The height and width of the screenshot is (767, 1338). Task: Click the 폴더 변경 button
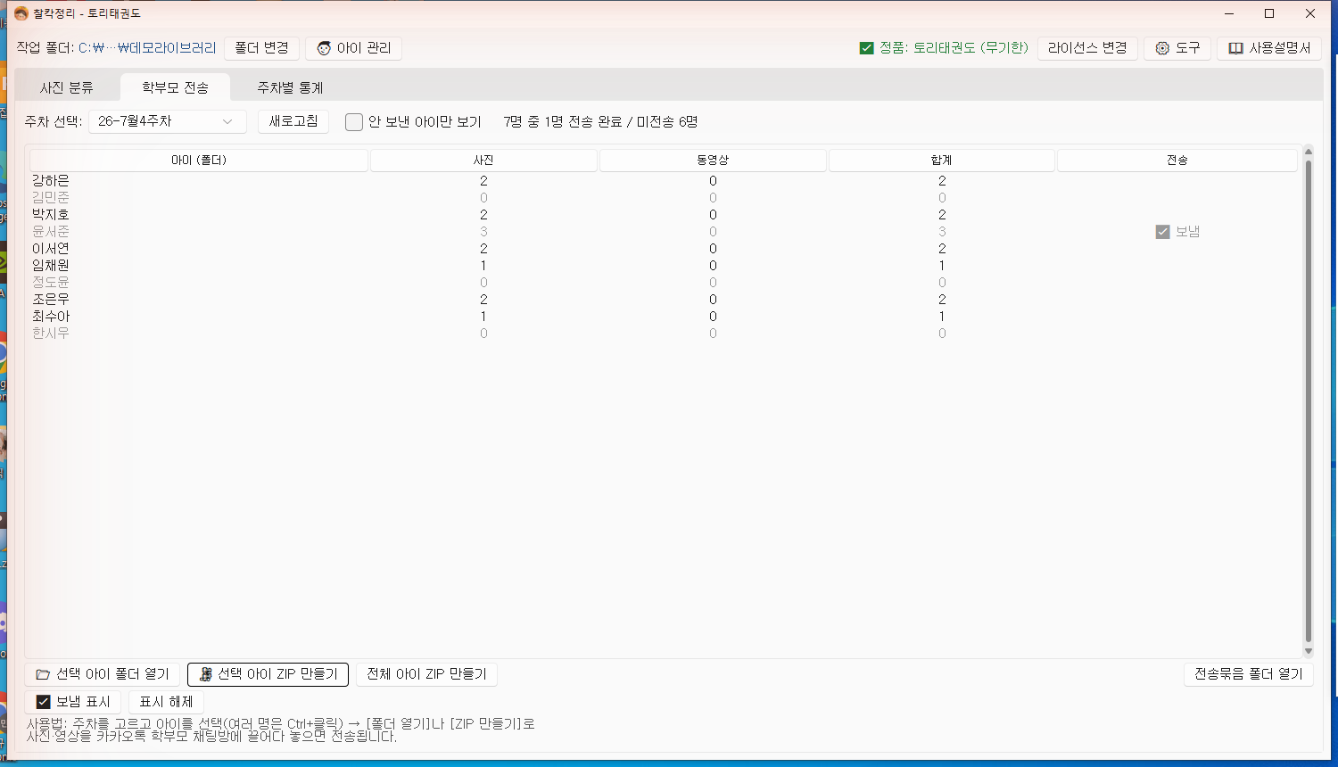point(261,48)
